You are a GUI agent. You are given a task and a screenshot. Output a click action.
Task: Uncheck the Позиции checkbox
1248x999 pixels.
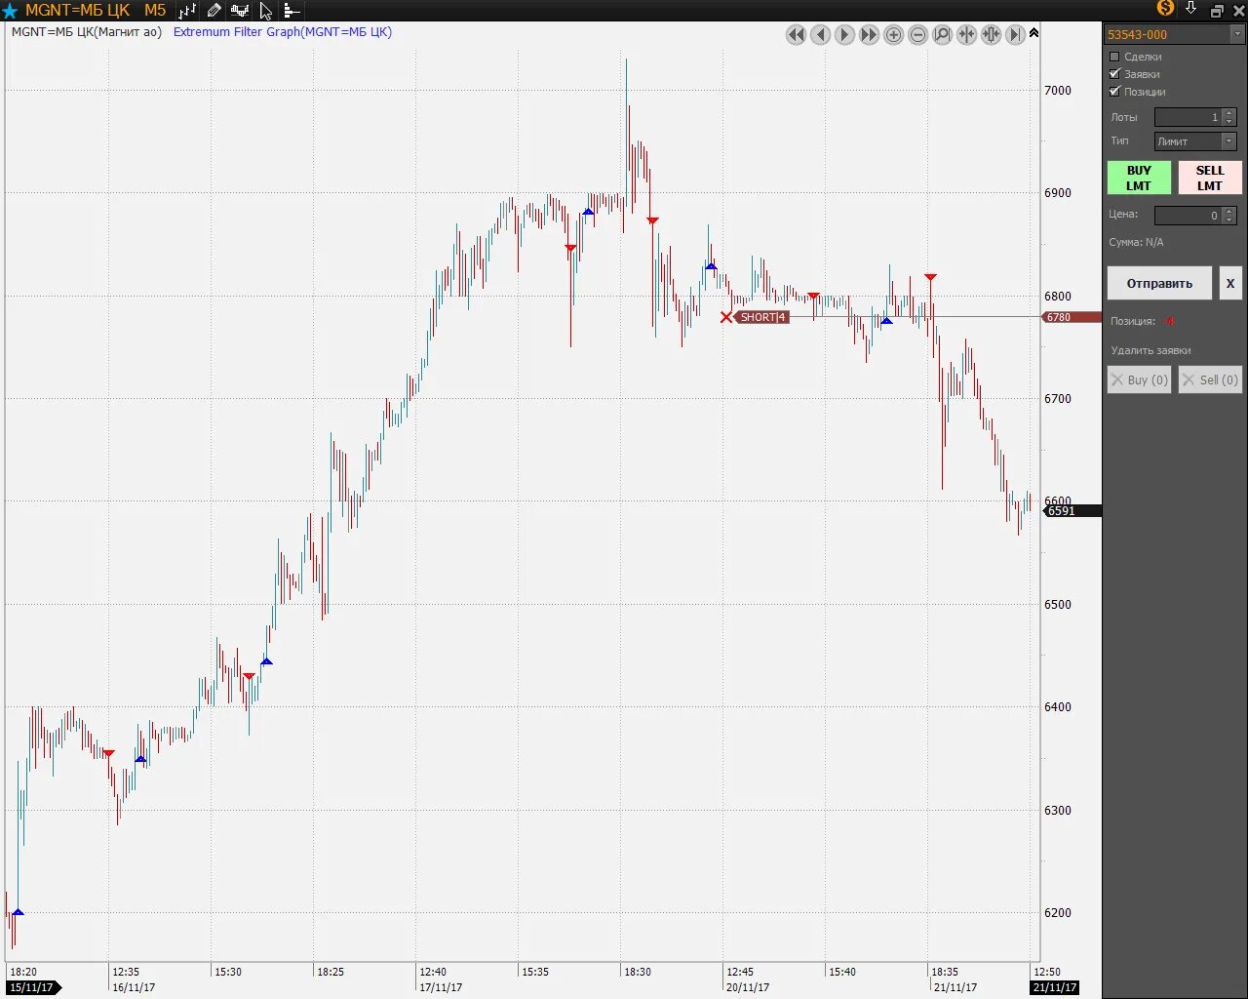coord(1114,92)
